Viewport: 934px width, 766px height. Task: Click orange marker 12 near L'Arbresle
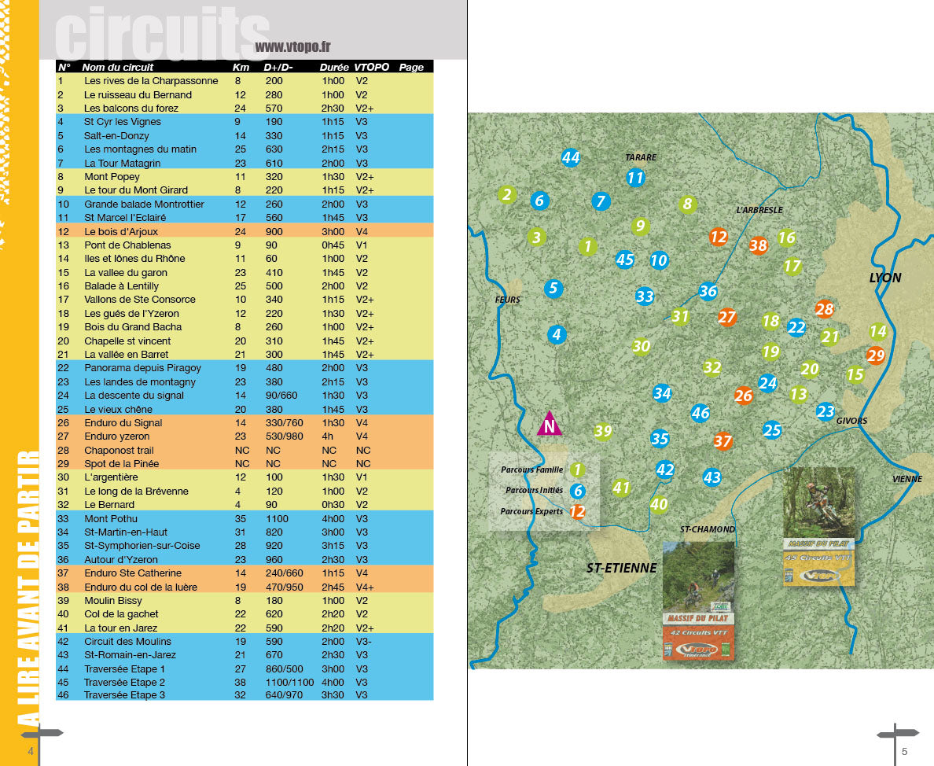(x=718, y=236)
